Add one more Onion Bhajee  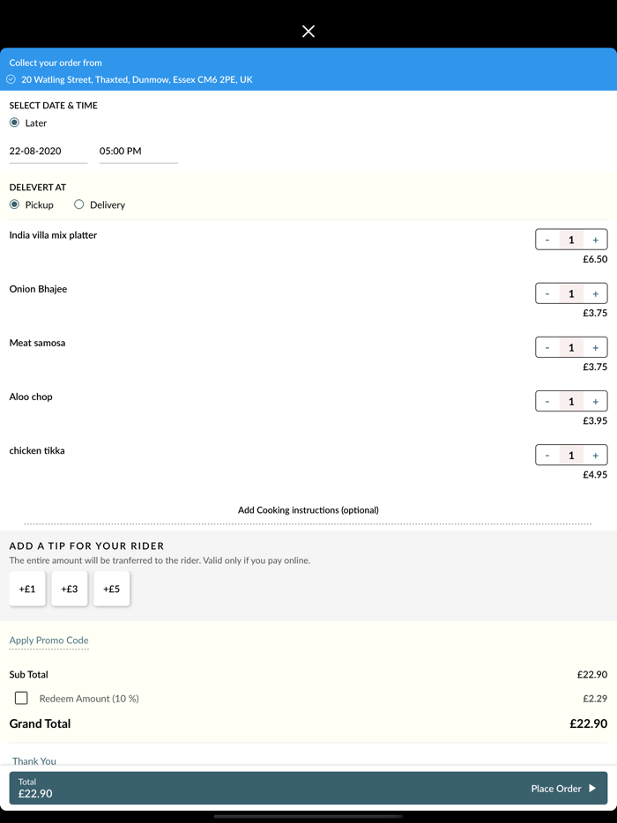tap(596, 293)
